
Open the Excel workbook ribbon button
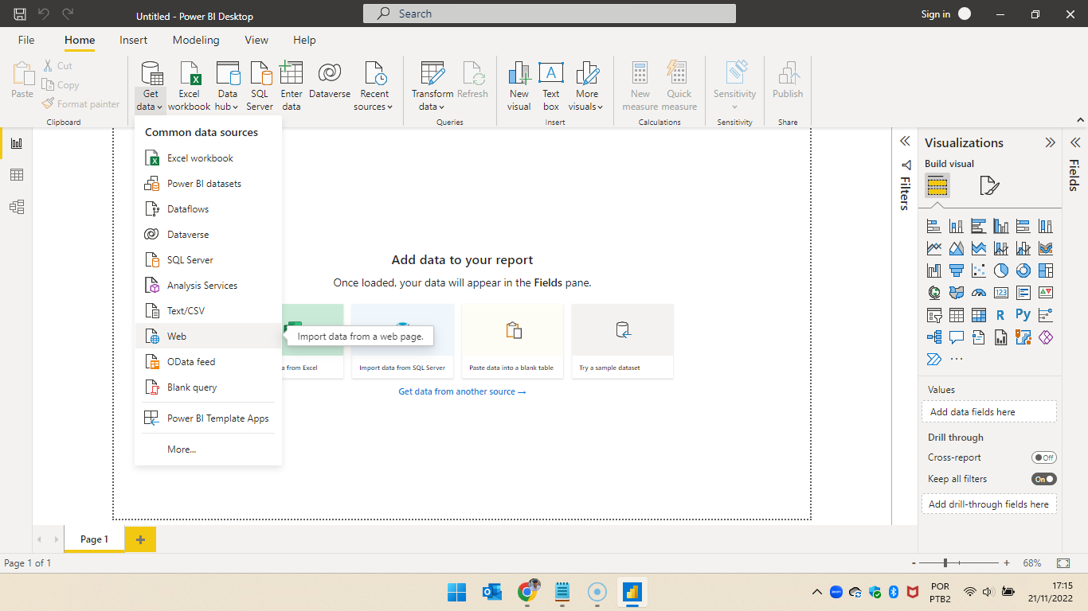pyautogui.click(x=190, y=86)
